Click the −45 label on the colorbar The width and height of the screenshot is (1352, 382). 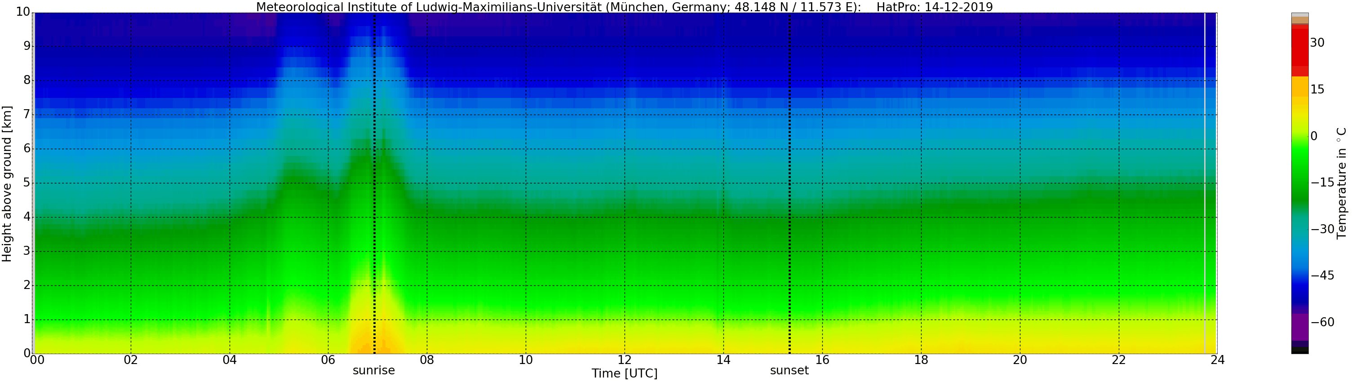(x=1322, y=275)
